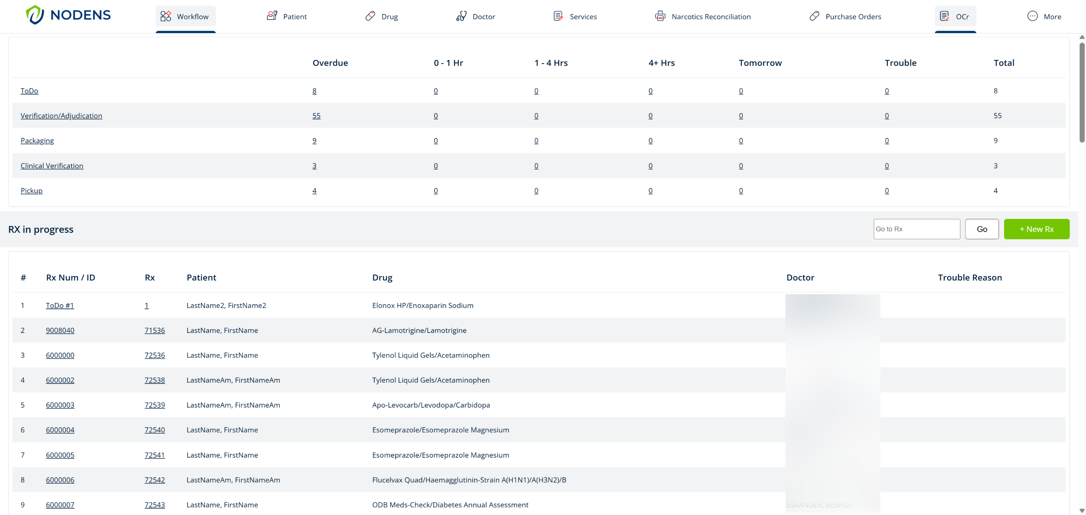
Task: Click the Go button
Action: 982,229
